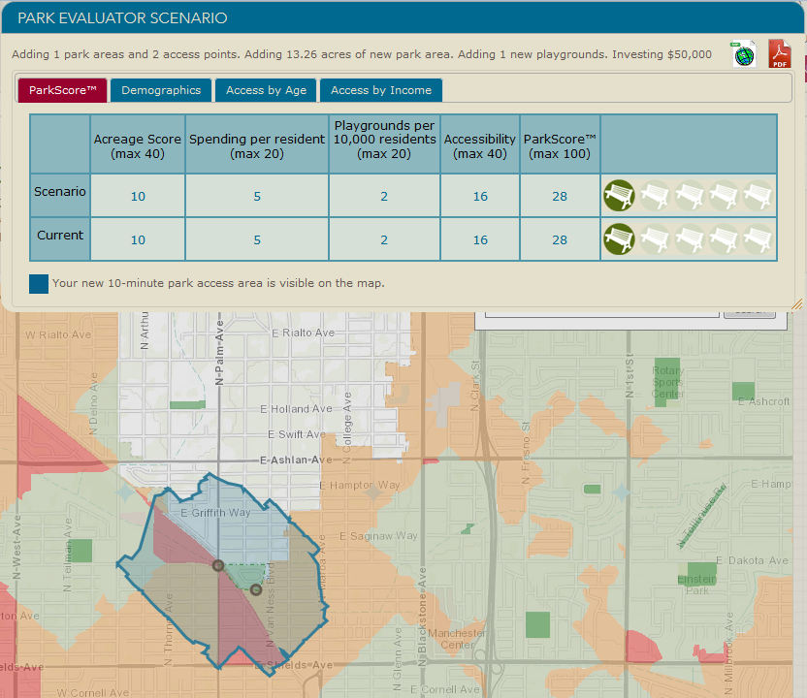Click the Current Spending per resident value 5
Image resolution: width=807 pixels, height=698 pixels.
tap(257, 239)
